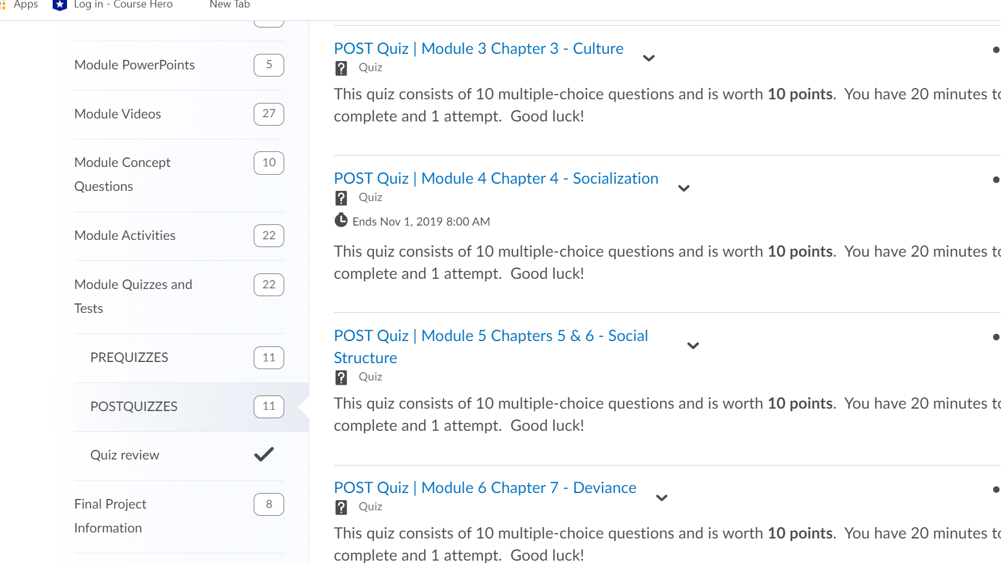This screenshot has width=1001, height=563.
Task: Click quiz icon under Module 3 Culture
Action: click(341, 68)
